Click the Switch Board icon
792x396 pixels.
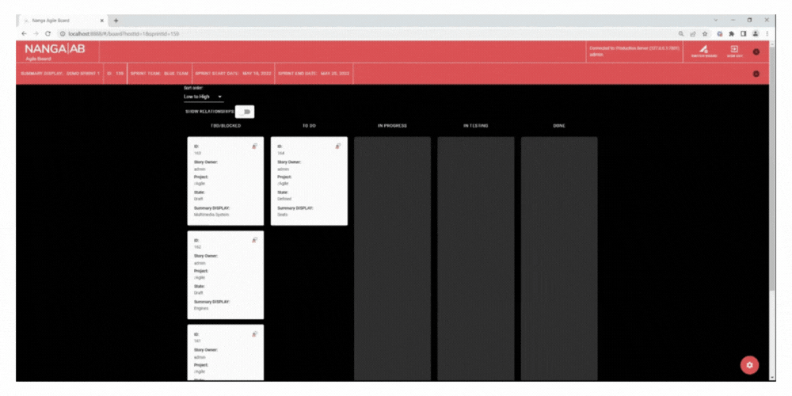(x=704, y=51)
